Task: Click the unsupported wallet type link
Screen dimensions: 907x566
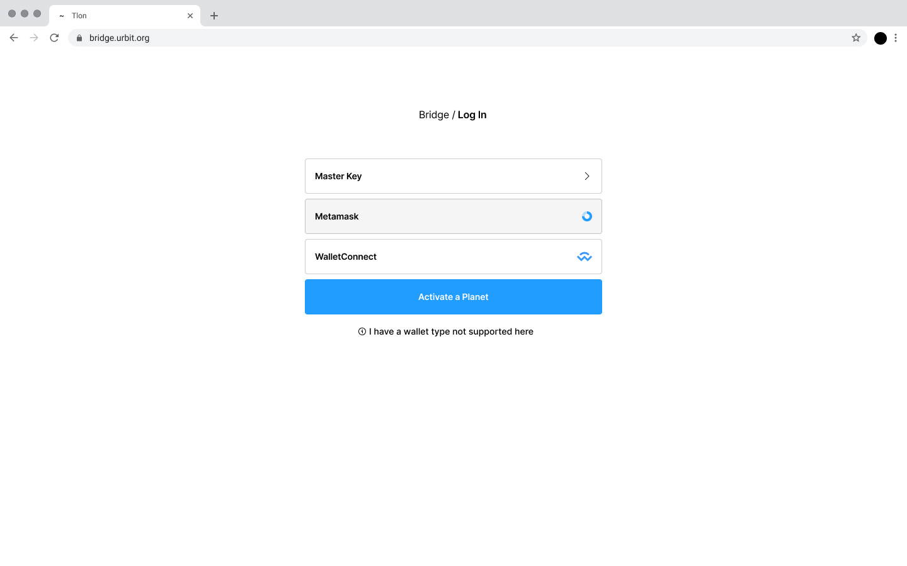Action: point(451,331)
